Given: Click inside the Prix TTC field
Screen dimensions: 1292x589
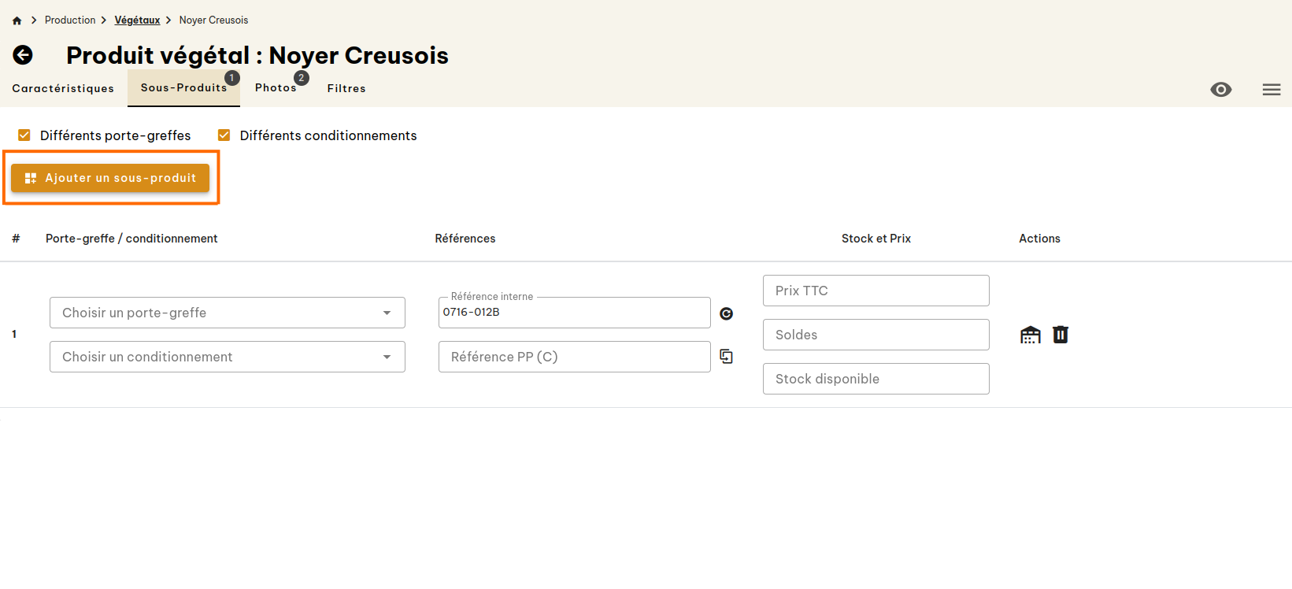Looking at the screenshot, I should (x=876, y=291).
